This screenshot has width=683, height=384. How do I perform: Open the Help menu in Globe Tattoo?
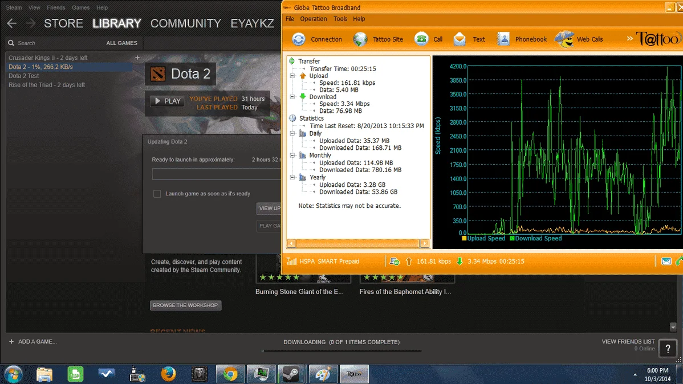coord(359,19)
